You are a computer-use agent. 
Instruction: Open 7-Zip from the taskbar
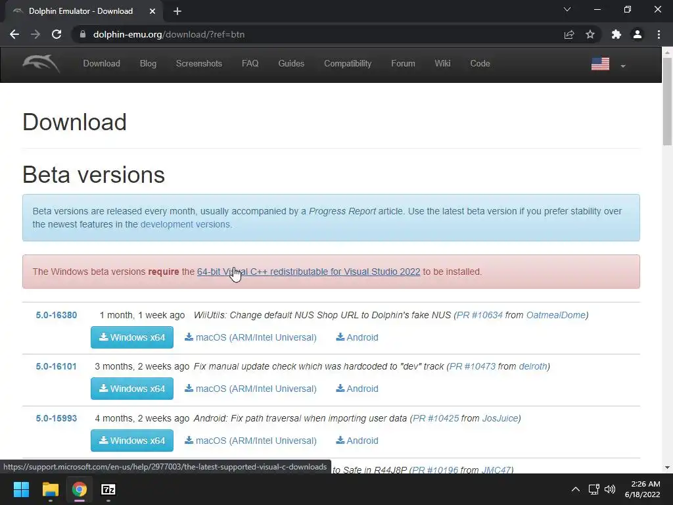(108, 489)
